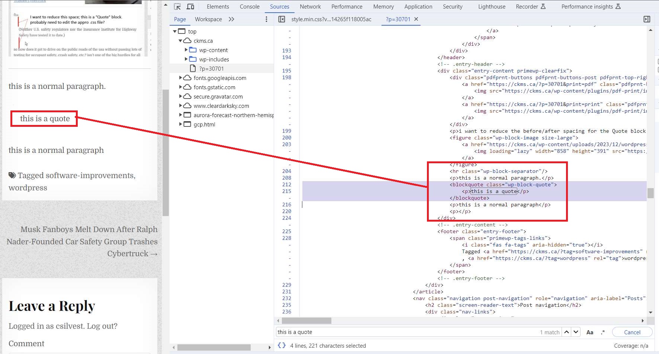Close the ?p=30701 file tab
659x354 pixels.
416,19
